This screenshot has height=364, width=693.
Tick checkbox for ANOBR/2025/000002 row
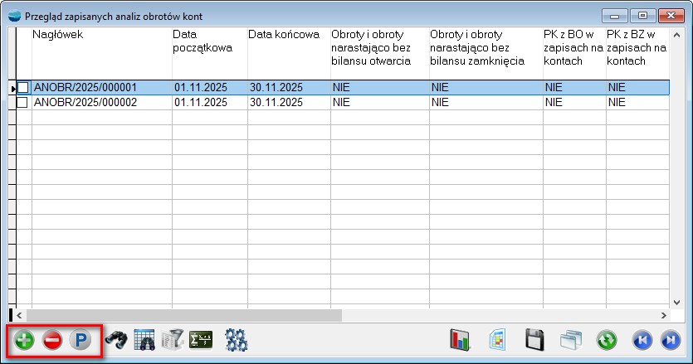pyautogui.click(x=22, y=102)
